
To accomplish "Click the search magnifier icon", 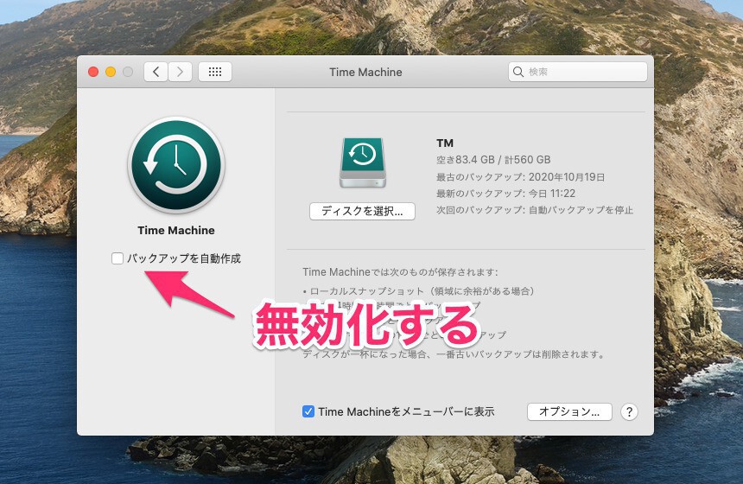I will pos(518,72).
